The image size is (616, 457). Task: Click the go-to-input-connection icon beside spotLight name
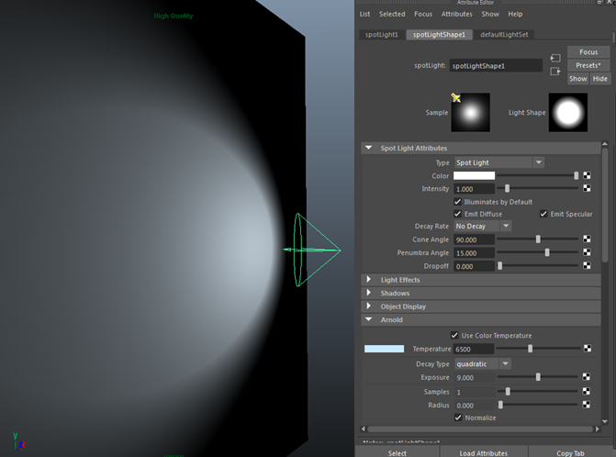click(x=555, y=58)
